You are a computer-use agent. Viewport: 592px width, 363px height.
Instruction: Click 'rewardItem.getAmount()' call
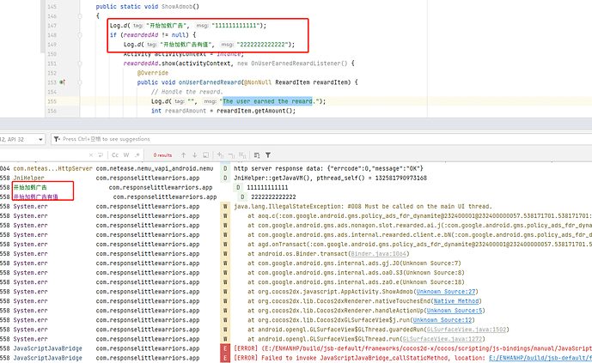(x=254, y=111)
